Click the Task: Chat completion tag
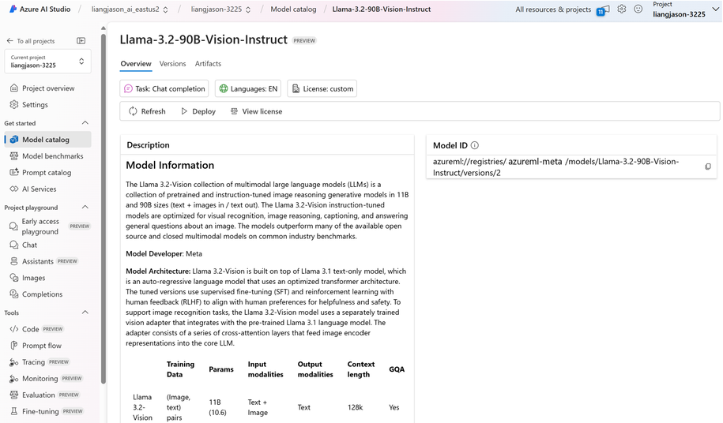The width and height of the screenshot is (723, 423). 164,89
